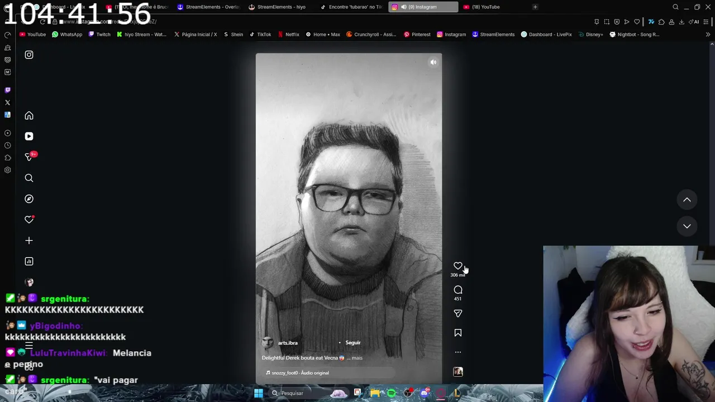Open Spotify from taskbar
The width and height of the screenshot is (715, 402).
click(x=392, y=393)
